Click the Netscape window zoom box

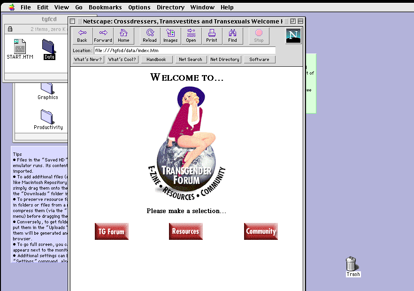293,21
